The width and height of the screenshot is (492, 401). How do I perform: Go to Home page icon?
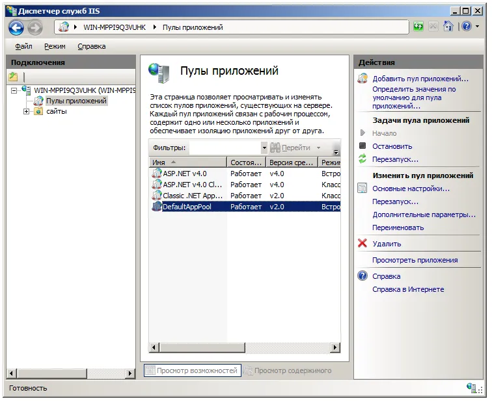[x=448, y=26]
